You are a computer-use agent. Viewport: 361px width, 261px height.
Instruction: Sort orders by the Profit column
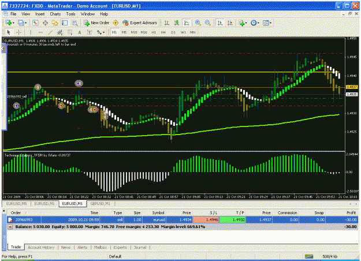tap(351, 213)
